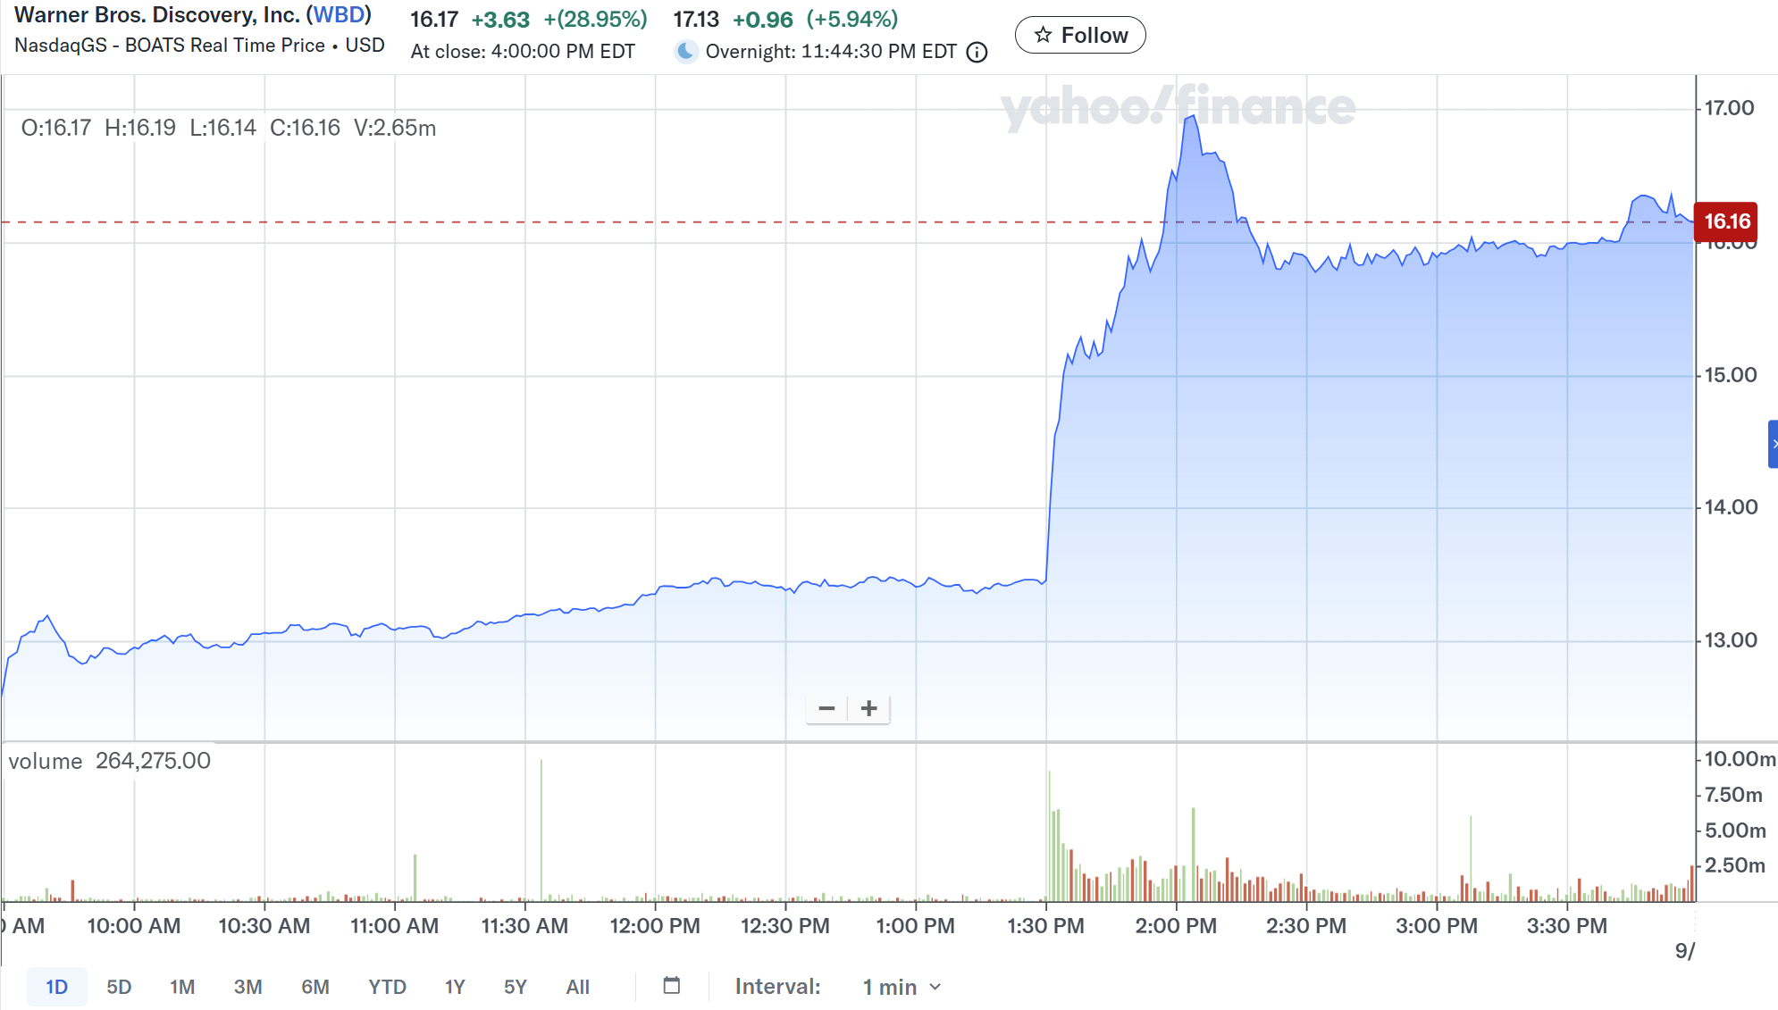This screenshot has height=1010, width=1778.
Task: Select the 5D range tab
Action: click(x=119, y=987)
